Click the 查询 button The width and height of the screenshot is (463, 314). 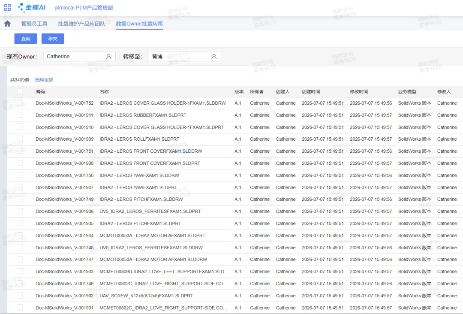coord(26,39)
